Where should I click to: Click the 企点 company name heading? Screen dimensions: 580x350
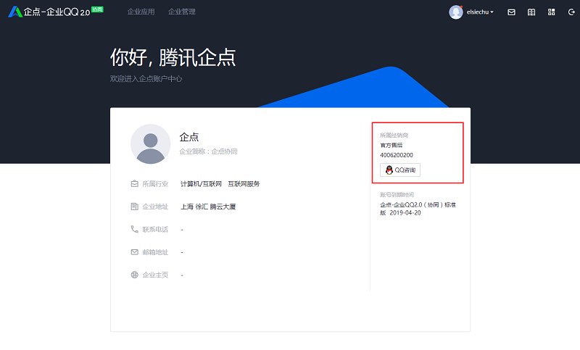(189, 137)
